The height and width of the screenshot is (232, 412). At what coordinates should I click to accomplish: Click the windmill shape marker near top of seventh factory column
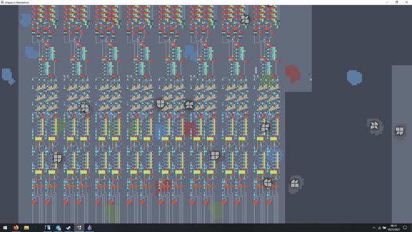pyautogui.click(x=245, y=19)
